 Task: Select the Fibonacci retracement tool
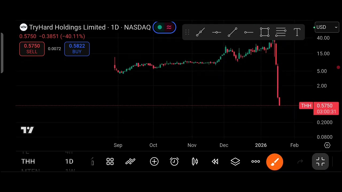[x=281, y=33]
